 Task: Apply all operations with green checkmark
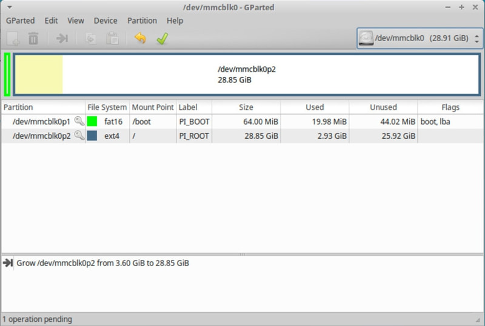(x=162, y=38)
